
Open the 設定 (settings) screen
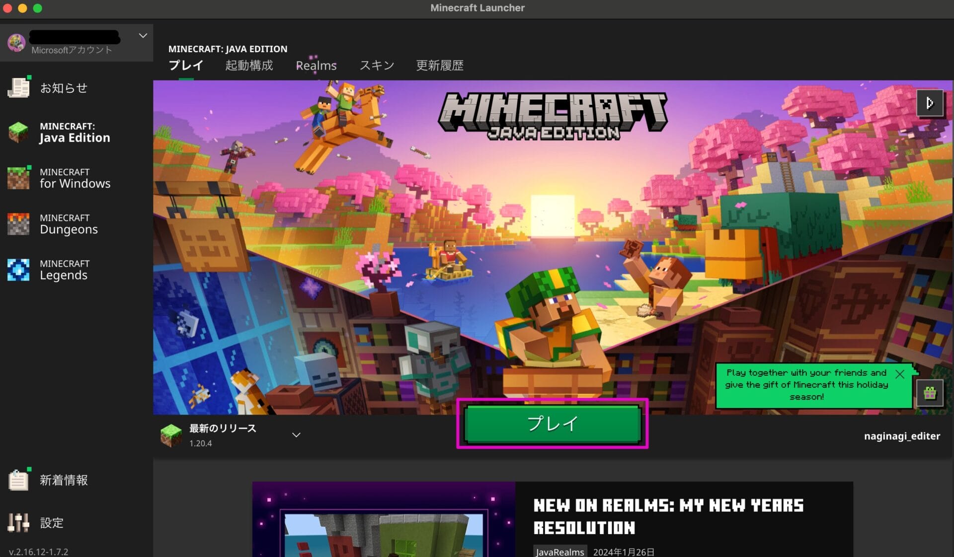(51, 523)
